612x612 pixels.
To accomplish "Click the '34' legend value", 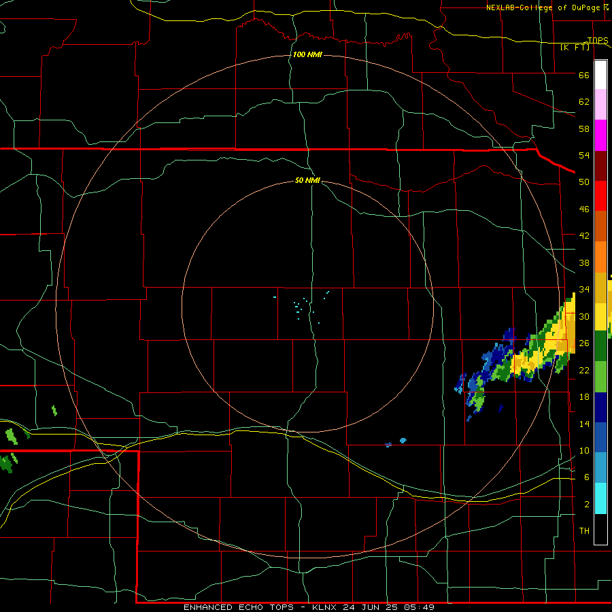I will tap(584, 289).
